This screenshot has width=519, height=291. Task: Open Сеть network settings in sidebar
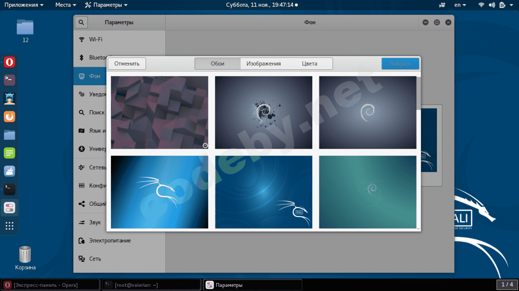click(119, 259)
